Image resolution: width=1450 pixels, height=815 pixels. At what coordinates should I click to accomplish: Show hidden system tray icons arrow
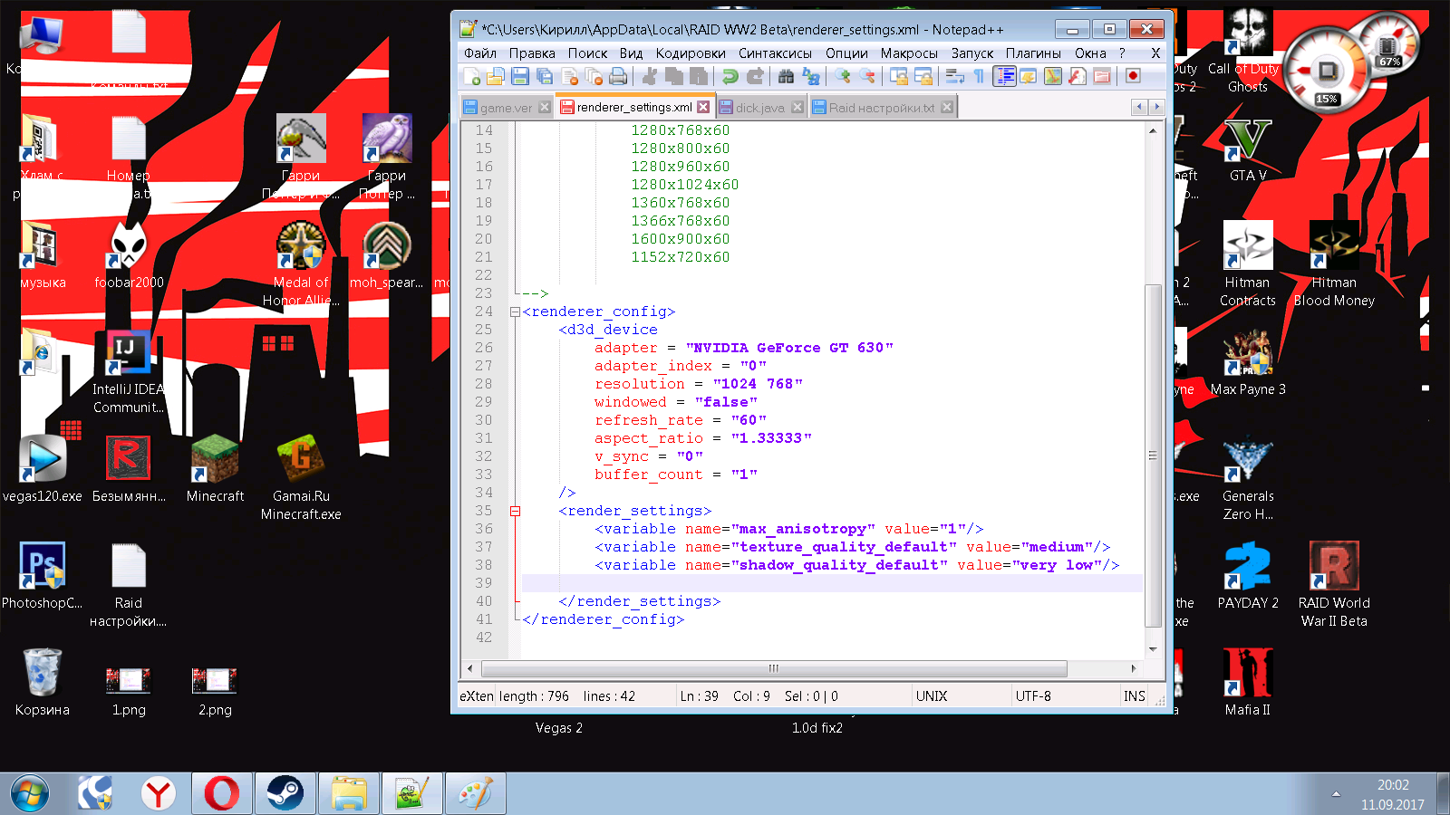point(1336,794)
